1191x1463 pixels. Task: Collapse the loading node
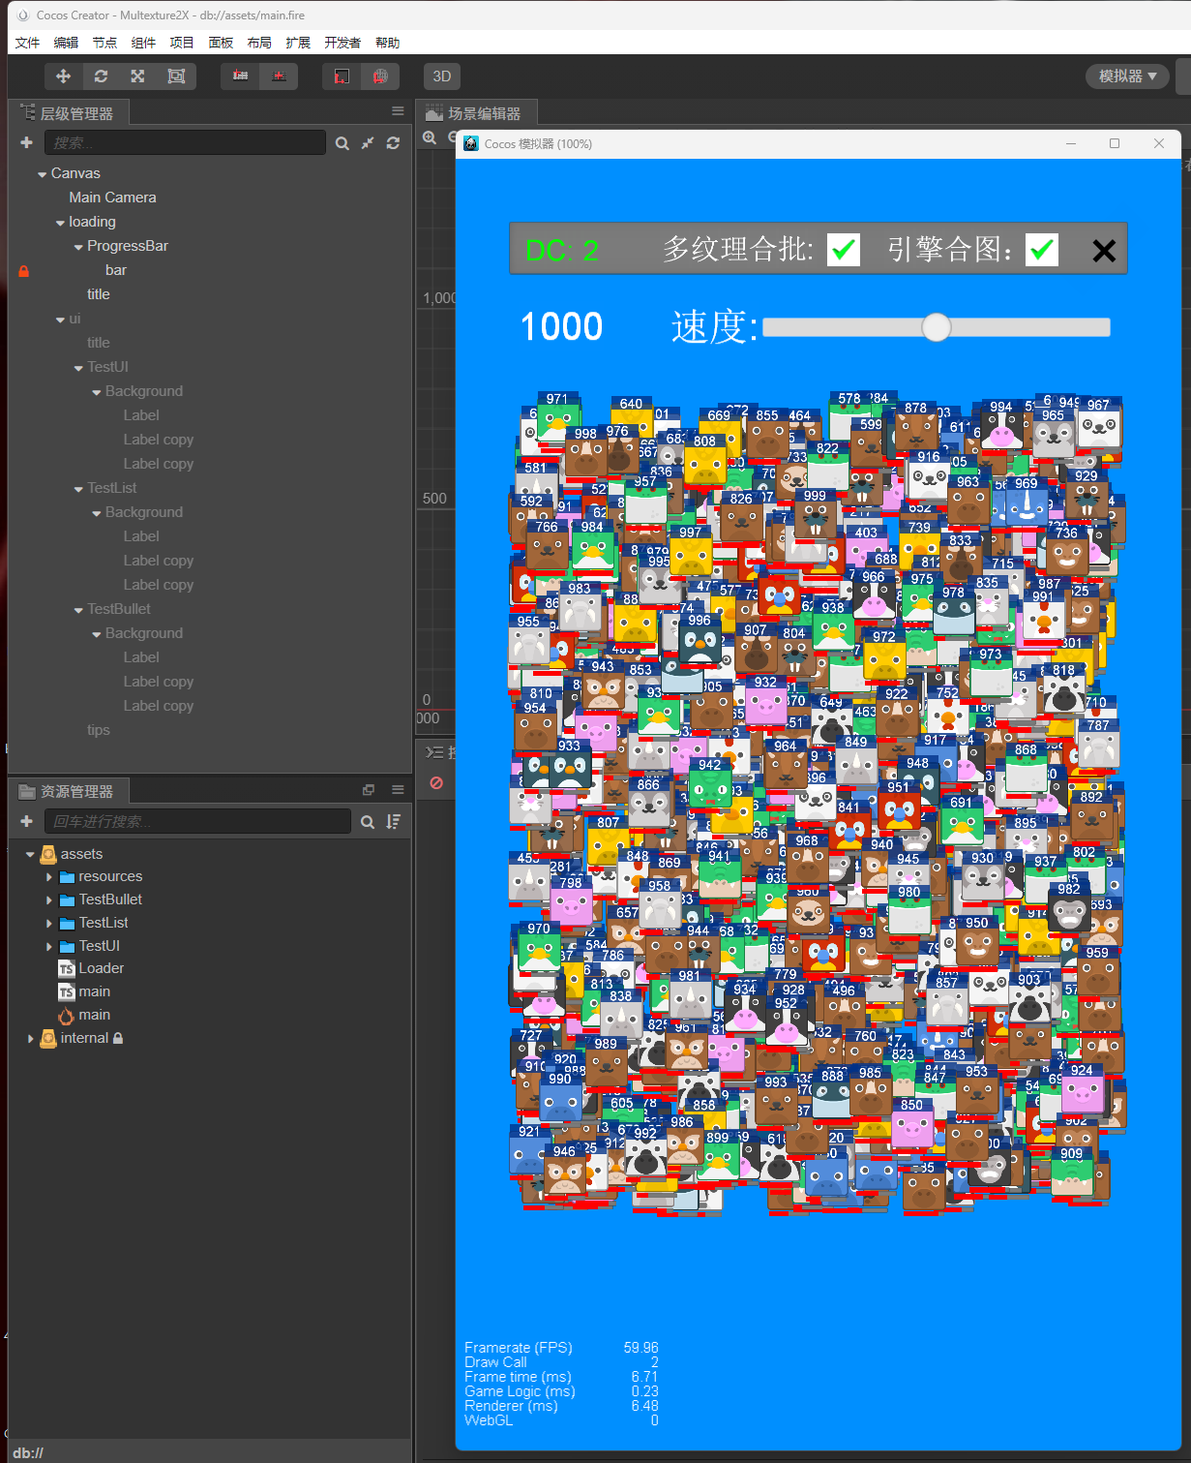pyautogui.click(x=60, y=223)
